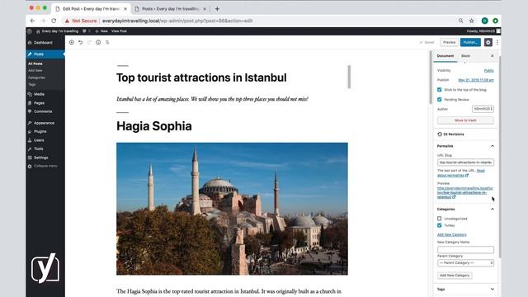Click the Add New Category button
Screen dimensions: 528x297
(455, 276)
